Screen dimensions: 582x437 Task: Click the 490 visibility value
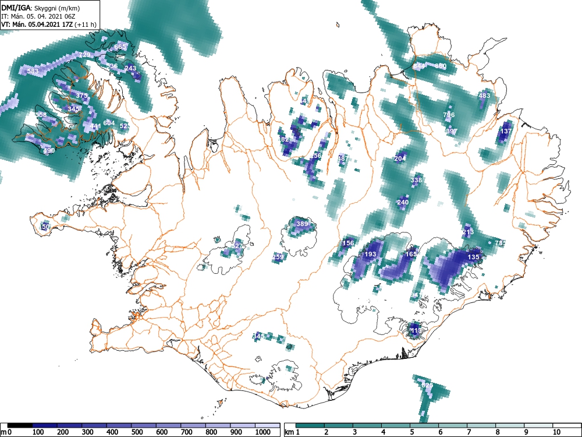(x=49, y=150)
